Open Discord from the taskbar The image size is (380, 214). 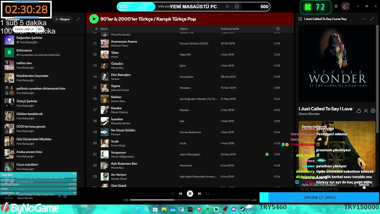(x=234, y=210)
